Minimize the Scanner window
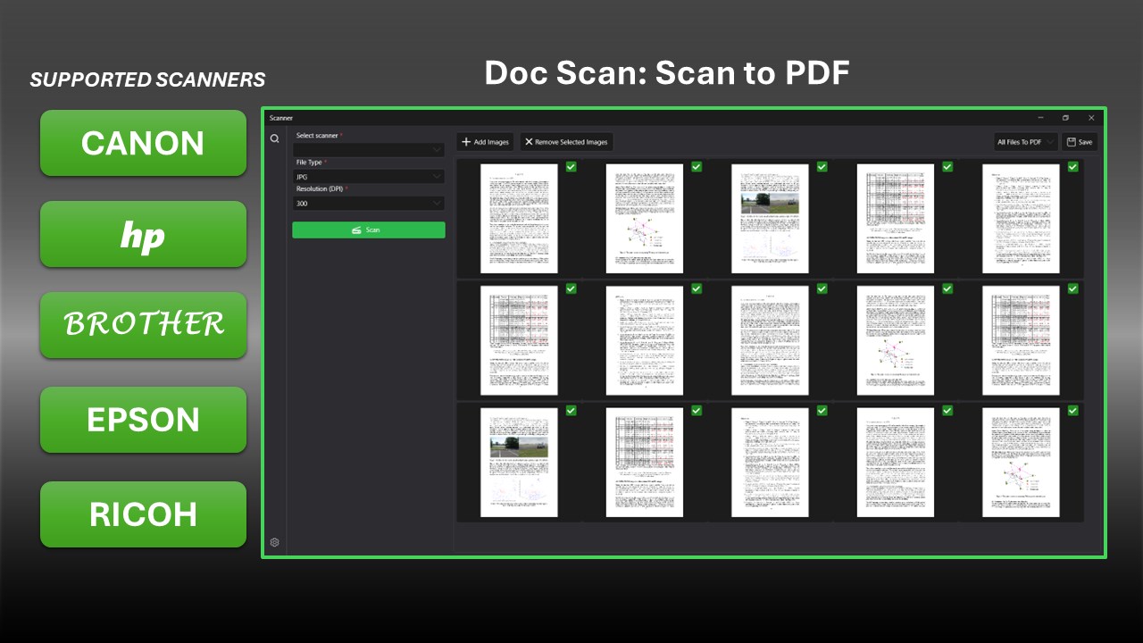The width and height of the screenshot is (1143, 643). tap(1040, 118)
